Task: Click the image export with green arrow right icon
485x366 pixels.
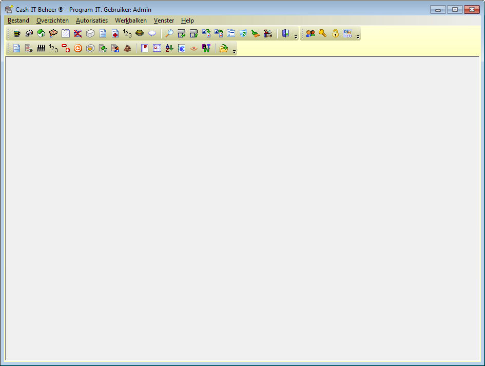Action: (206, 33)
